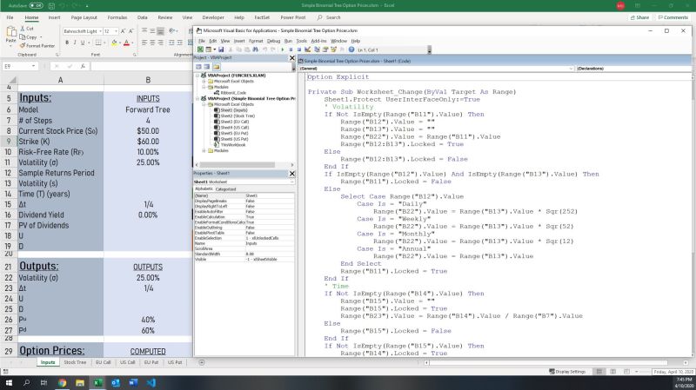The image size is (696, 390).
Task: Click Display Settings in the status bar
Action: pos(567,372)
